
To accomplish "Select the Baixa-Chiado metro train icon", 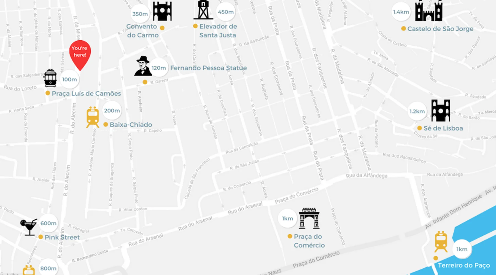I will pyautogui.click(x=93, y=117).
